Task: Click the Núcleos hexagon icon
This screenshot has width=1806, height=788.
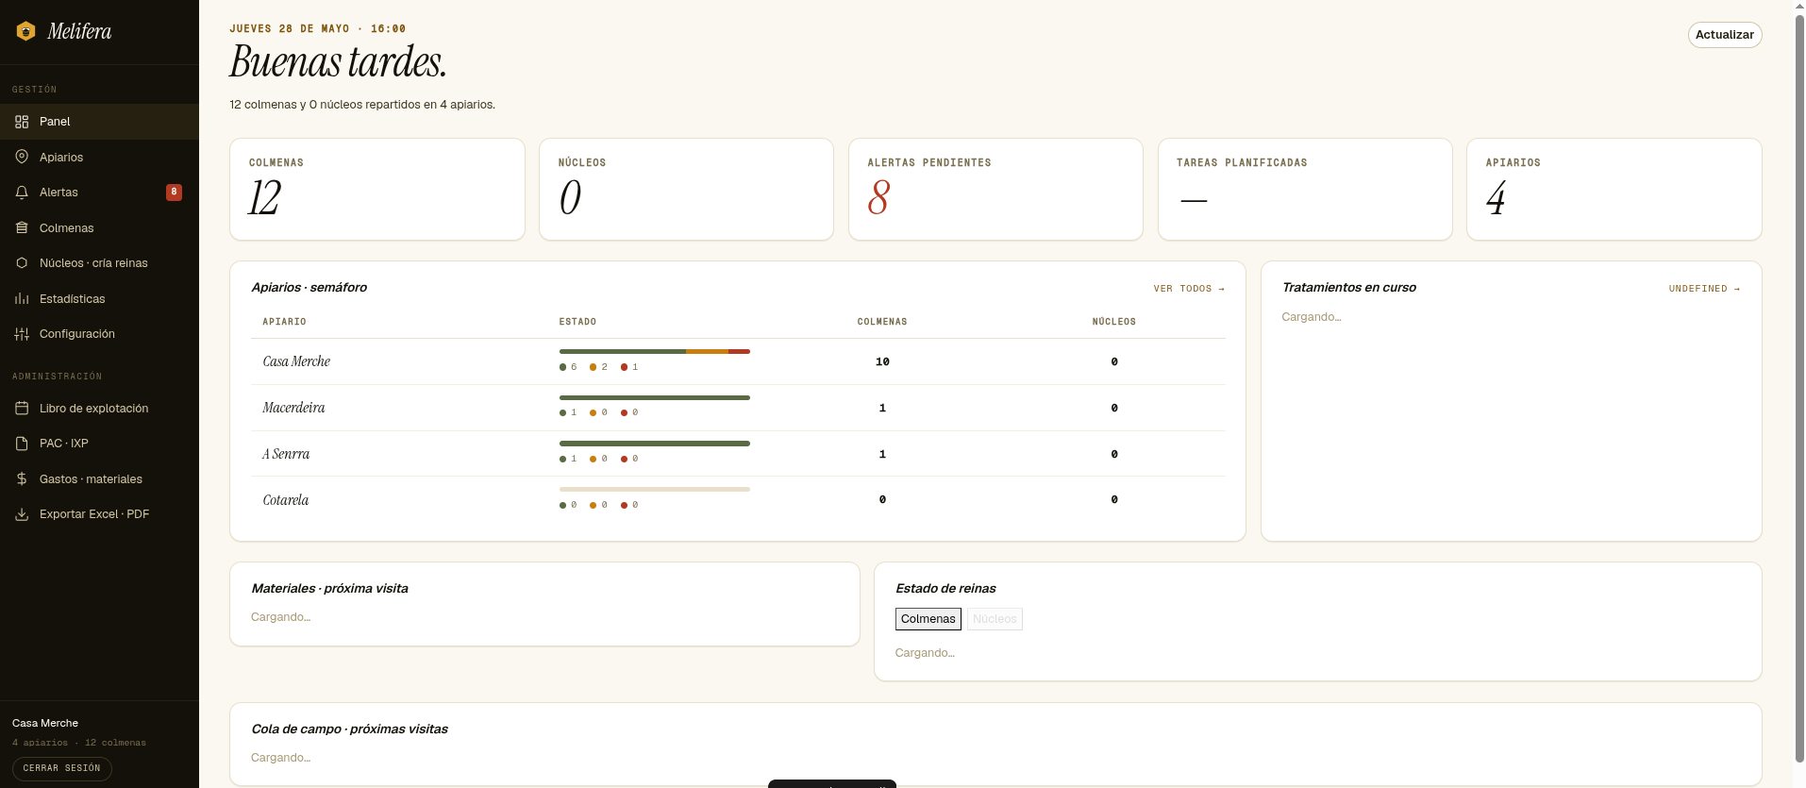Action: (x=22, y=263)
